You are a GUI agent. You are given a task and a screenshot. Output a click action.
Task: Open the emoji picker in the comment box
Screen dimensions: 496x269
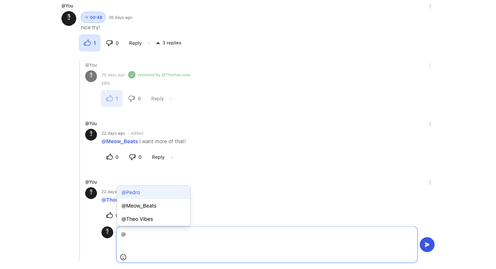click(x=123, y=257)
